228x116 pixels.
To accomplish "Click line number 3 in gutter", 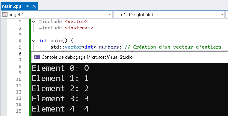I will pos(20,35).
